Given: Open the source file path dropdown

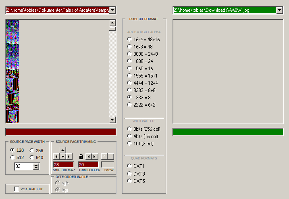Looking at the screenshot, I should [x=112, y=10].
